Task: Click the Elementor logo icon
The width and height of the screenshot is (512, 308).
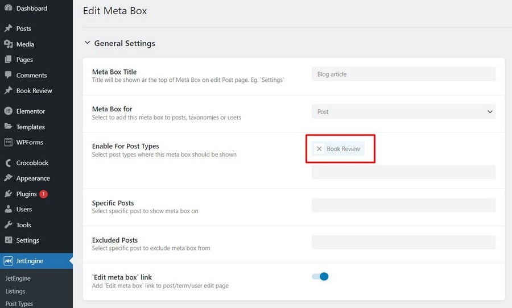Action: click(8, 111)
